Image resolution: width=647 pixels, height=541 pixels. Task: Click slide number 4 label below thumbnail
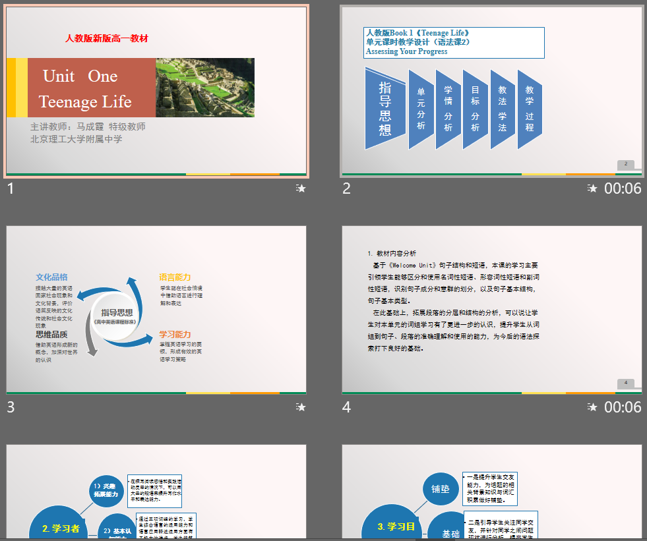click(x=346, y=407)
